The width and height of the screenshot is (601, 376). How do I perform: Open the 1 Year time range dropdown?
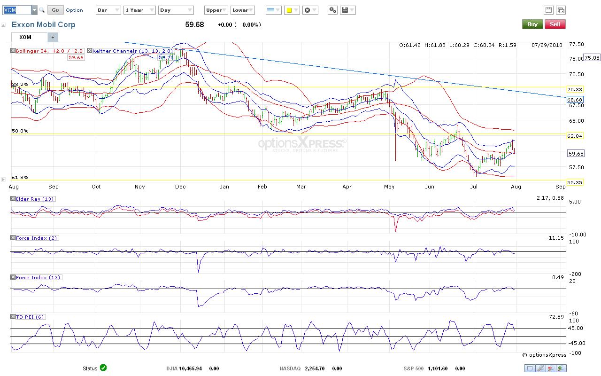(139, 10)
